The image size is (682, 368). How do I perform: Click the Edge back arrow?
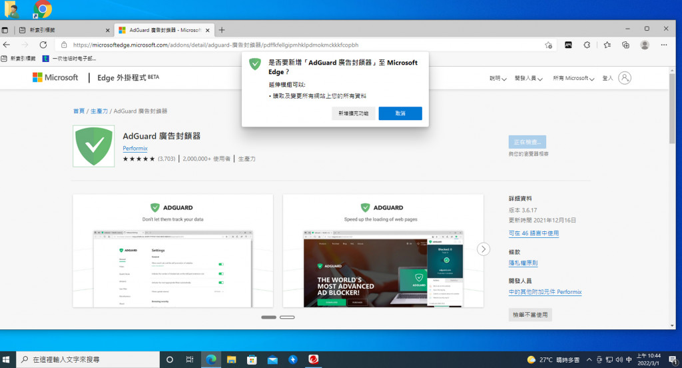[7, 45]
